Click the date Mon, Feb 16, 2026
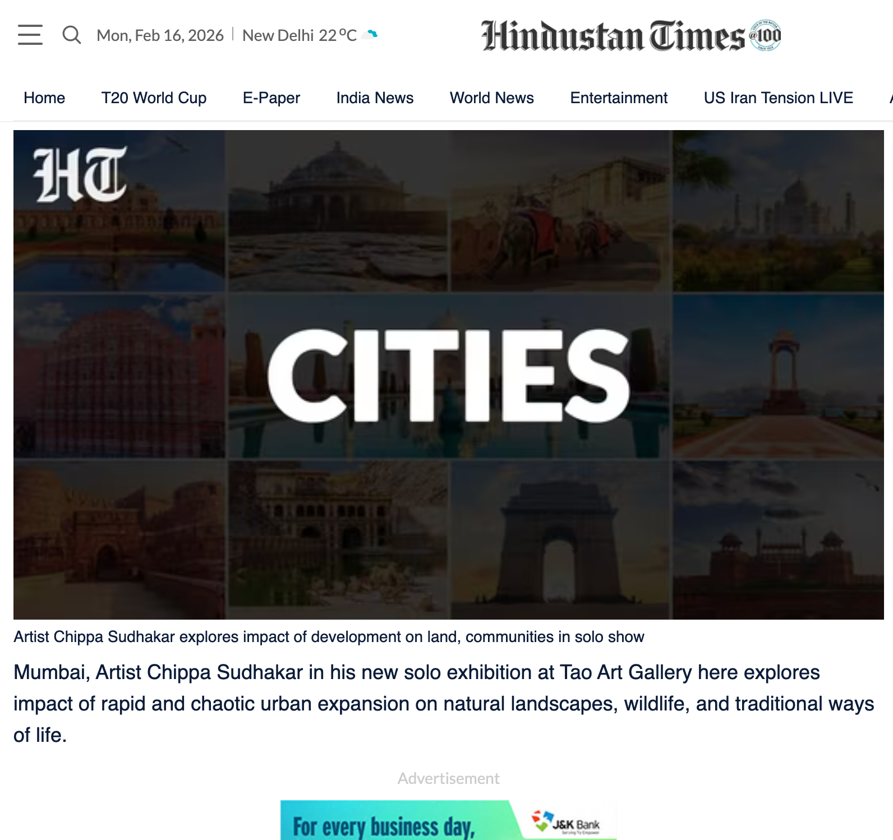The width and height of the screenshot is (893, 840). click(x=160, y=35)
